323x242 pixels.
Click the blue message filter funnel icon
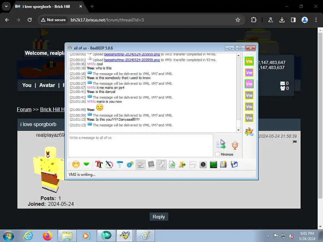[120, 164]
